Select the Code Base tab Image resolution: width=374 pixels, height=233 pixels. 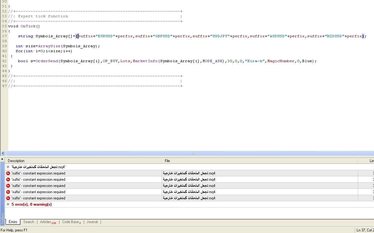pos(70,222)
